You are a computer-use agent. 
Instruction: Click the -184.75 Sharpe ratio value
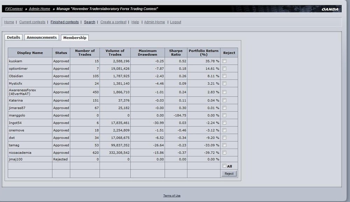(x=180, y=115)
